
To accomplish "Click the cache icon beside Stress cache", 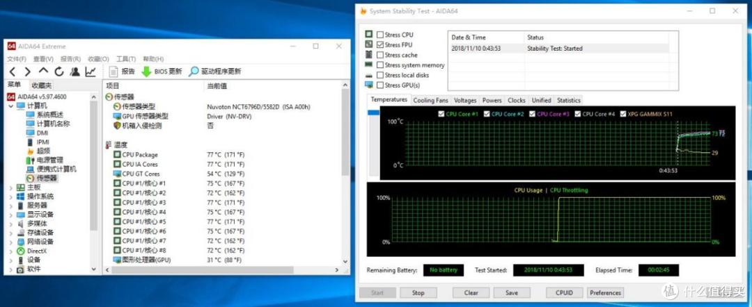I will click(x=369, y=54).
